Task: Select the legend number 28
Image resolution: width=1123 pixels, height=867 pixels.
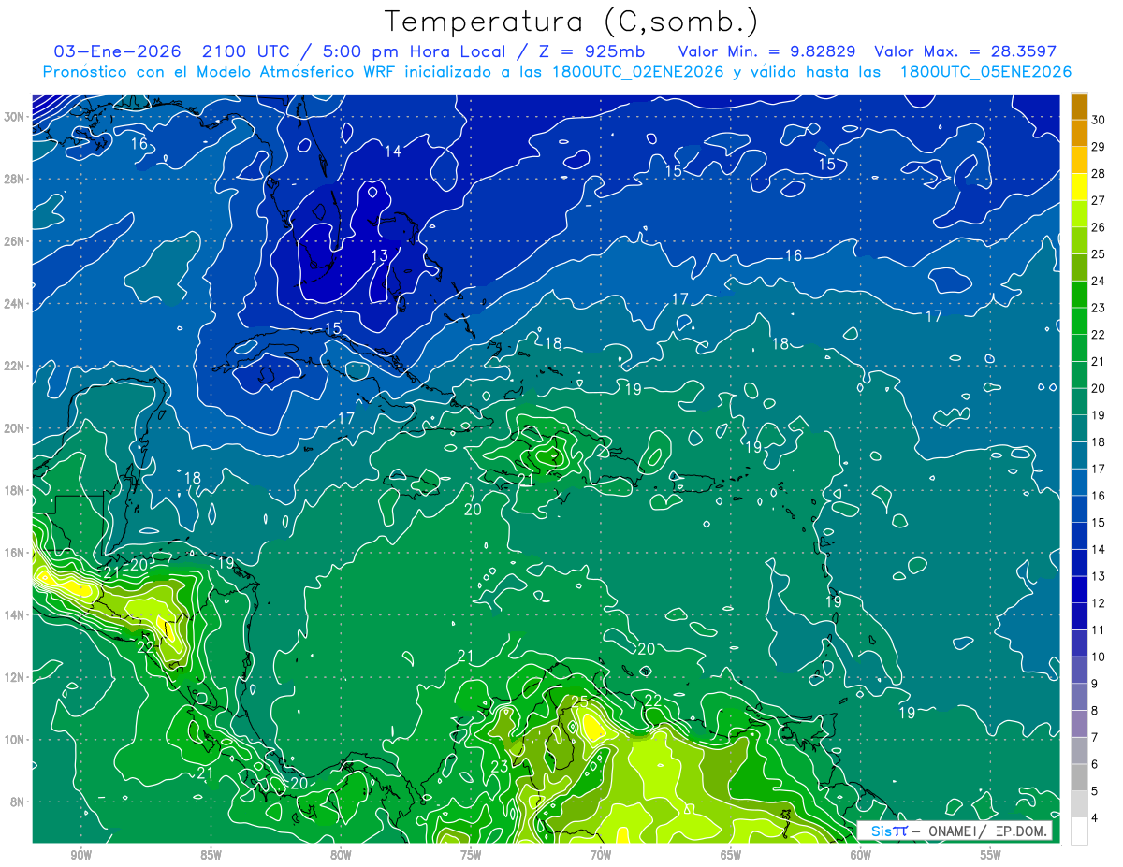Action: click(1099, 173)
